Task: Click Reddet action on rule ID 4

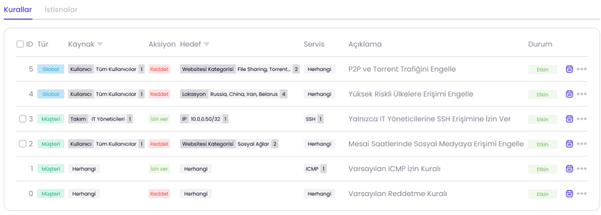Action: 159,94
